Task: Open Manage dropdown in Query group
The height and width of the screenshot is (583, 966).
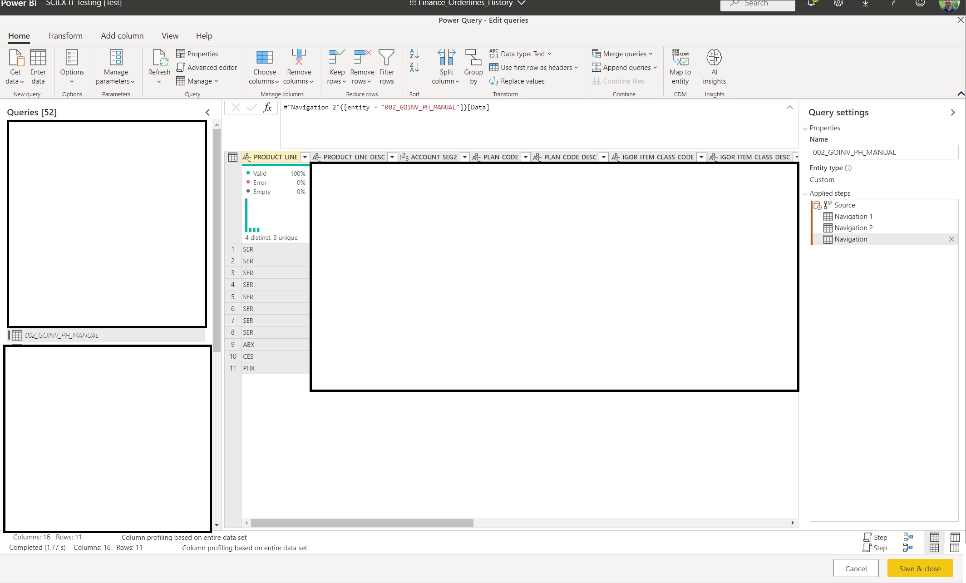Action: pos(197,81)
